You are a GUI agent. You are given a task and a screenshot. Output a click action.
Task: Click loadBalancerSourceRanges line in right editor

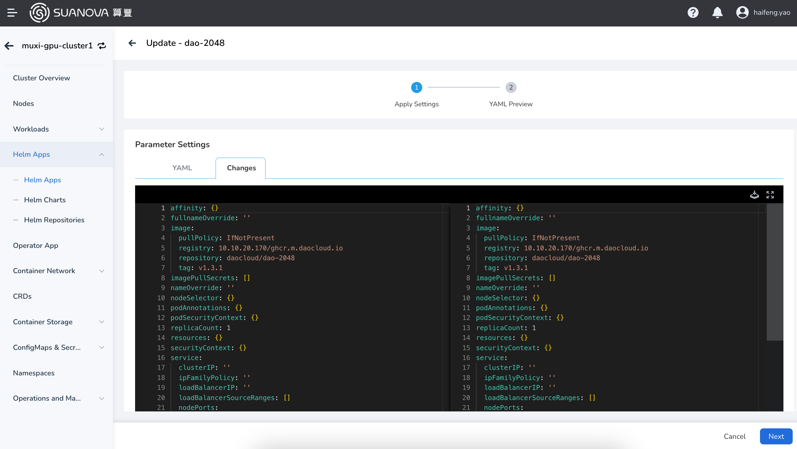coord(539,398)
